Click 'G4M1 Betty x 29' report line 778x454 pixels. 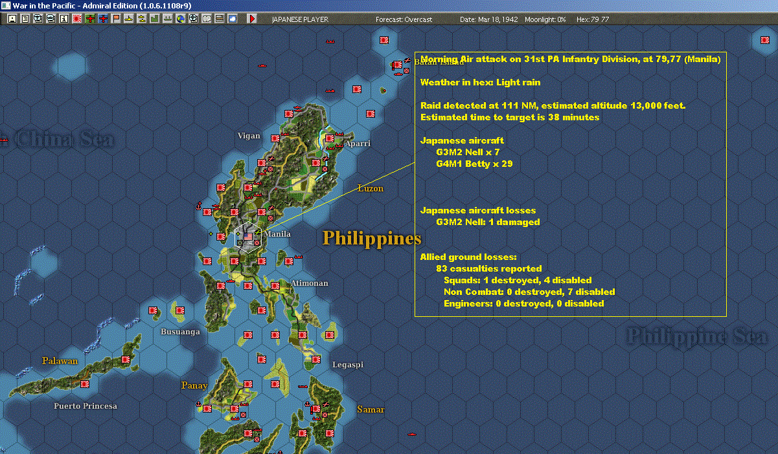click(474, 164)
